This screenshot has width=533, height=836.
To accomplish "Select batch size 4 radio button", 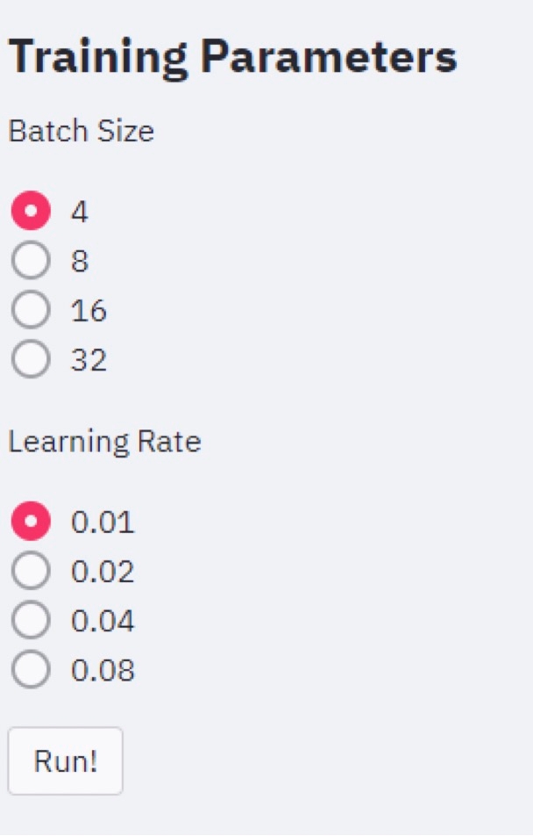I will pos(32,212).
